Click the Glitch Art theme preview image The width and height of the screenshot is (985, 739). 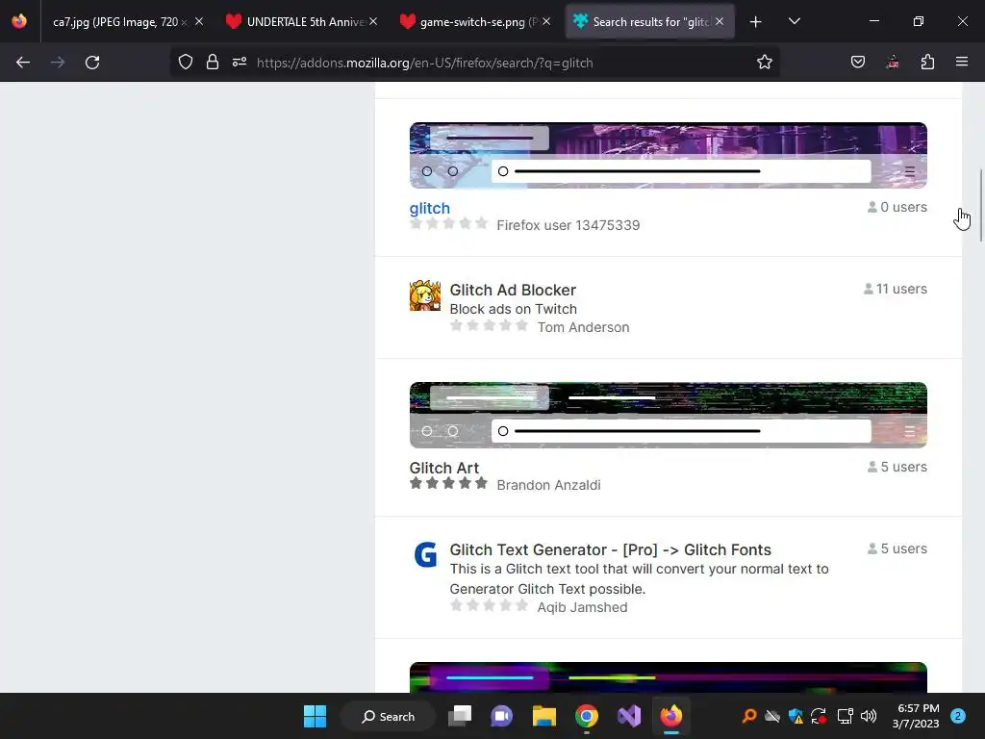669,415
